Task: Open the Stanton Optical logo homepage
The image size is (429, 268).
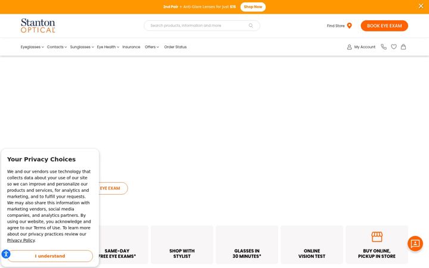Action: coord(38,26)
